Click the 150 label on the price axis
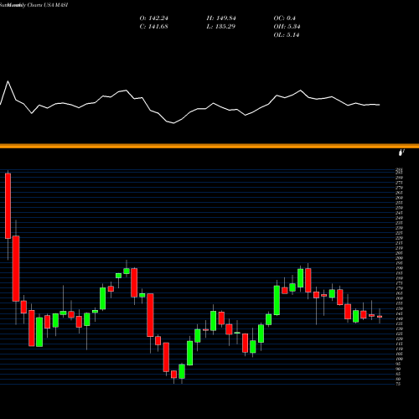 400,308
